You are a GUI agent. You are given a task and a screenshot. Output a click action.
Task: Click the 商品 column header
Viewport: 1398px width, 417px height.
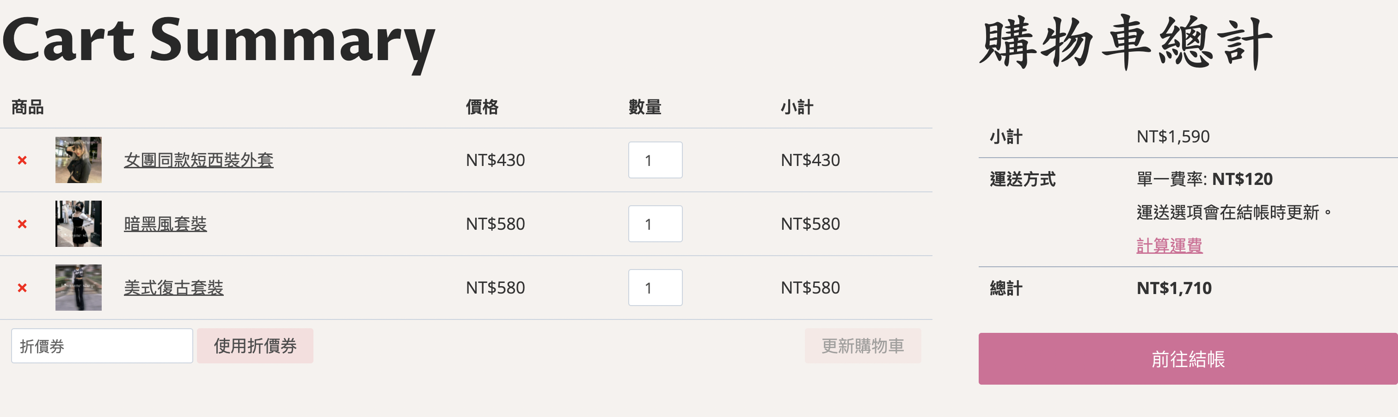(27, 107)
